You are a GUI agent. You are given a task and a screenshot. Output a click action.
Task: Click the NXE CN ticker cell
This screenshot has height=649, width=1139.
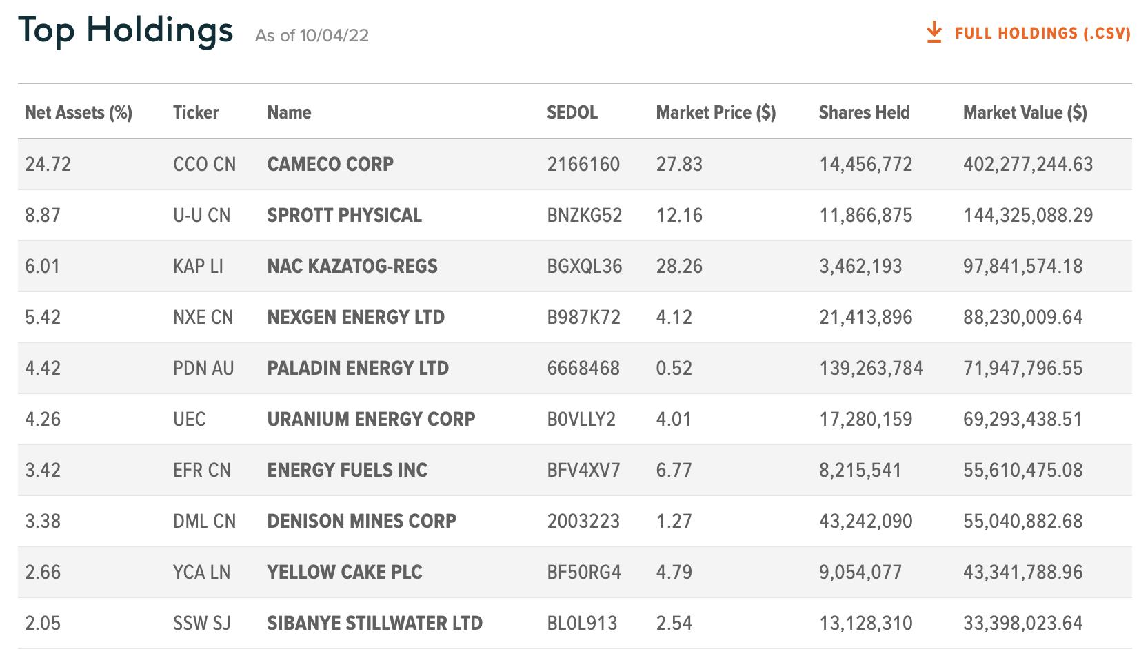click(203, 317)
